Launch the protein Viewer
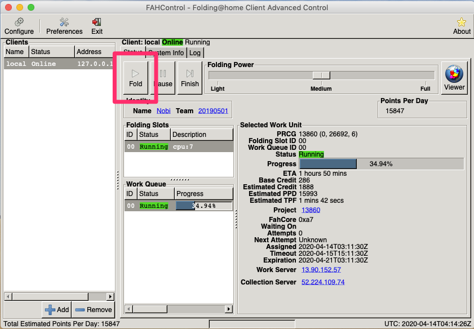 [454, 78]
